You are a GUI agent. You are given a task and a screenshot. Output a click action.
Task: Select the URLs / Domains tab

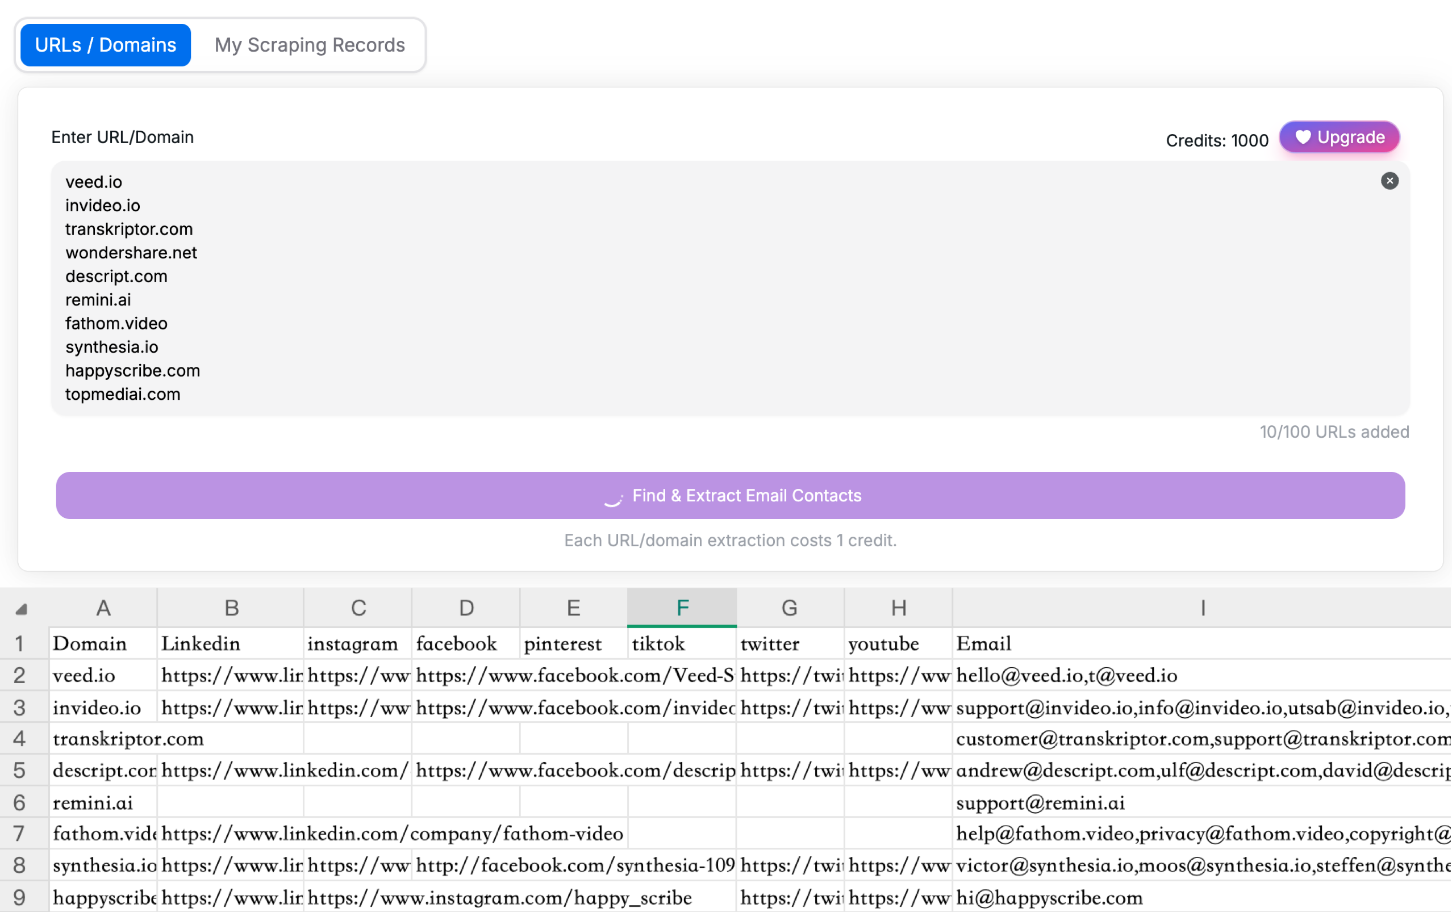[106, 45]
